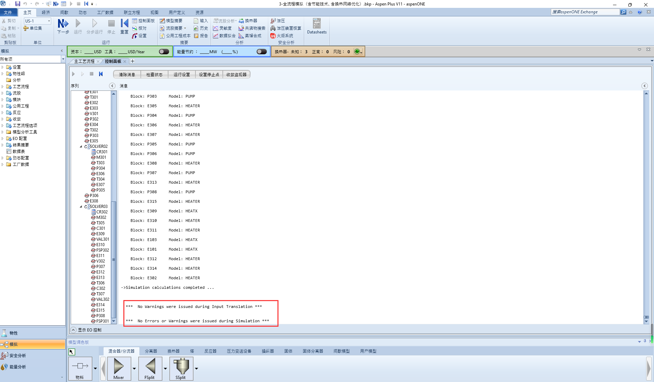The height and width of the screenshot is (382, 654).
Task: Open the 文件 (File) menu
Action: (8, 12)
